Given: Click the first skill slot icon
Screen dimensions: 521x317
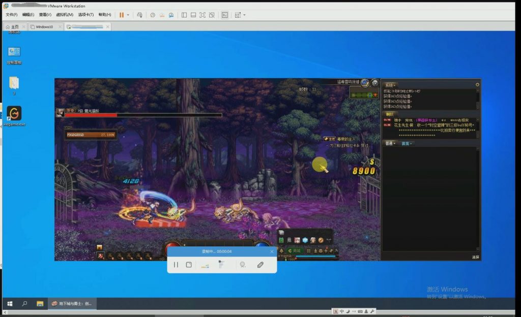Looking at the screenshot, I should coord(100,256).
